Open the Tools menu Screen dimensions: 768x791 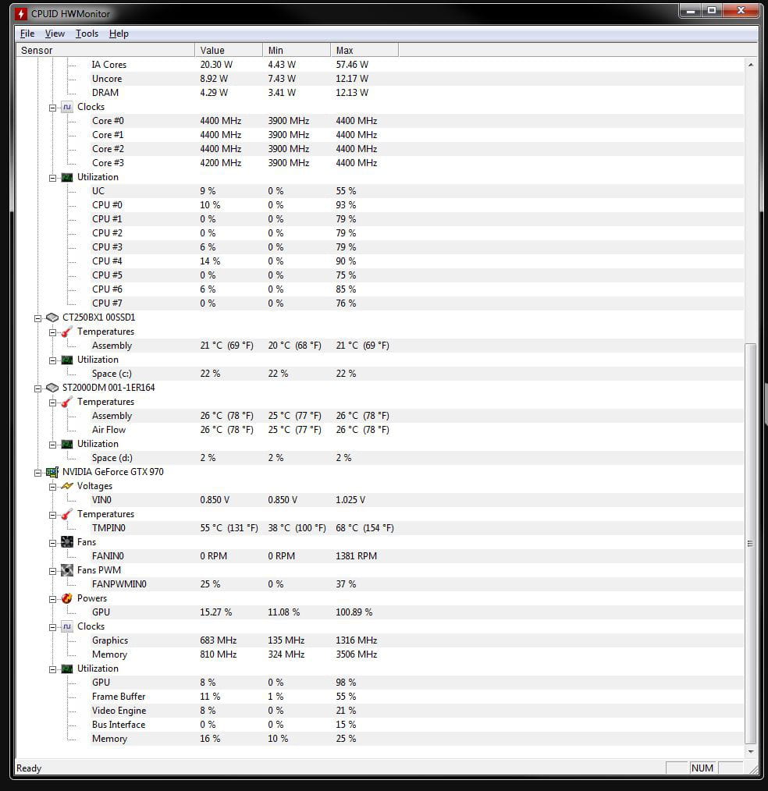click(x=87, y=34)
